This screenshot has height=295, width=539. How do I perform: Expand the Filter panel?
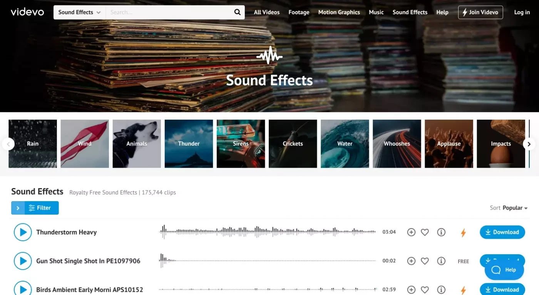(x=35, y=208)
